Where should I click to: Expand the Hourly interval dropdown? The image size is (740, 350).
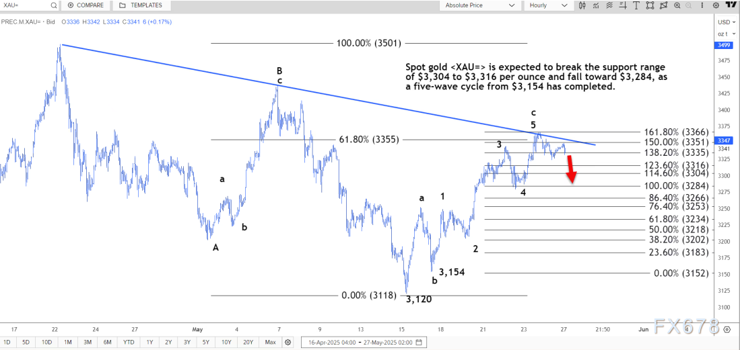[x=547, y=5]
